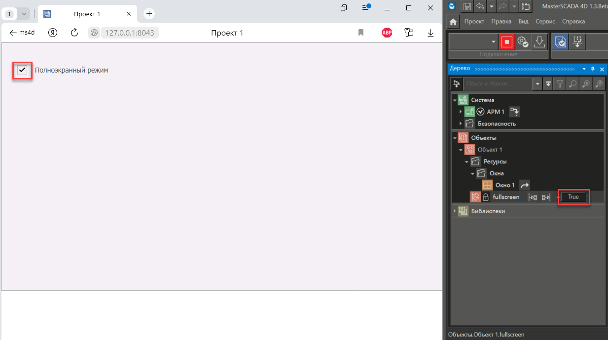608x340 pixels.
Task: Open the Проект menu
Action: pyautogui.click(x=474, y=22)
